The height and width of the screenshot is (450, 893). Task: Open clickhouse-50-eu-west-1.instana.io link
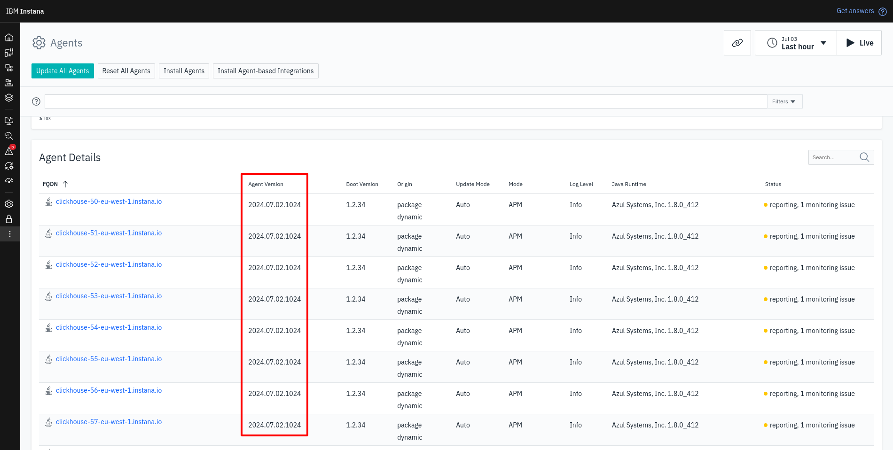point(109,202)
